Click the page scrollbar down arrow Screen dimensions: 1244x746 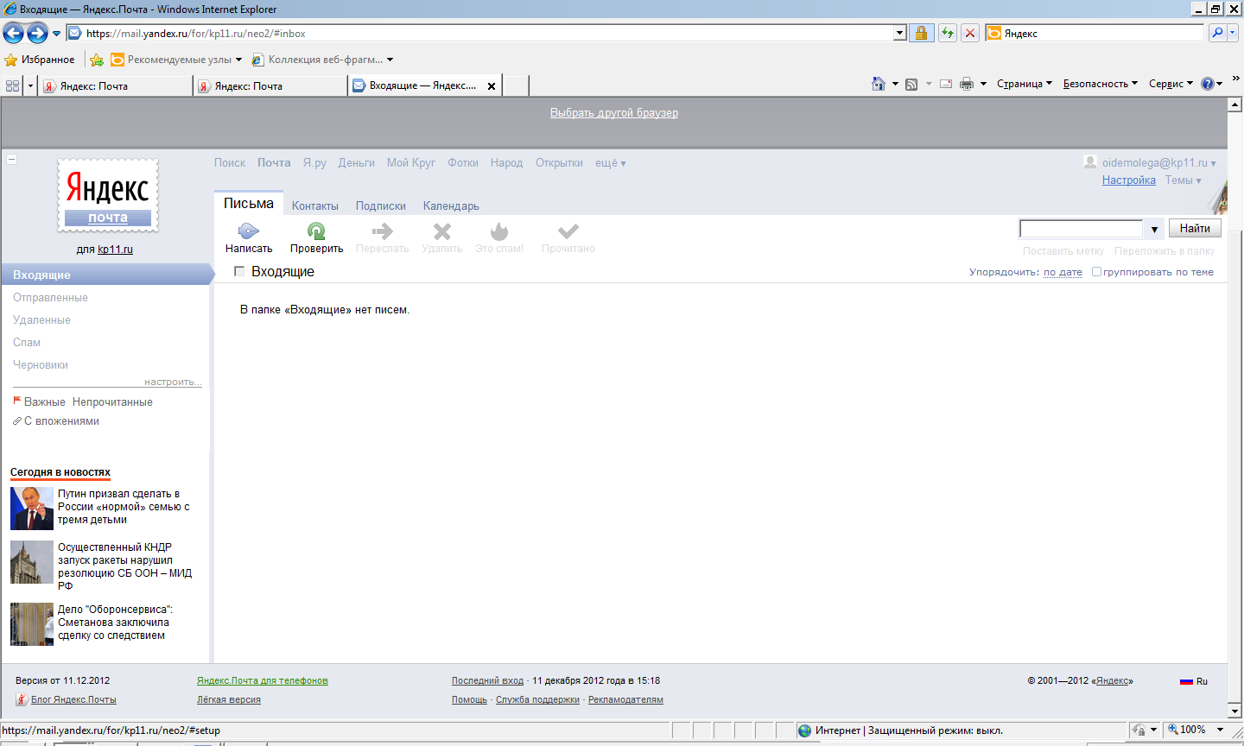1235,711
